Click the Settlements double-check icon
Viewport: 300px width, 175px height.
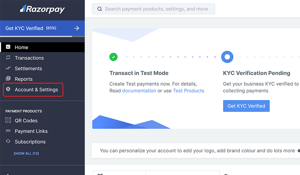click(x=8, y=68)
